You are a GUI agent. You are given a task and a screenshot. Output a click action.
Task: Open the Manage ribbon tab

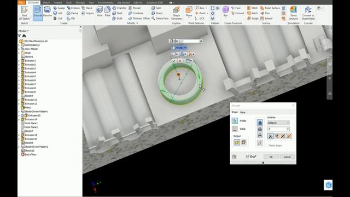pyautogui.click(x=80, y=2)
